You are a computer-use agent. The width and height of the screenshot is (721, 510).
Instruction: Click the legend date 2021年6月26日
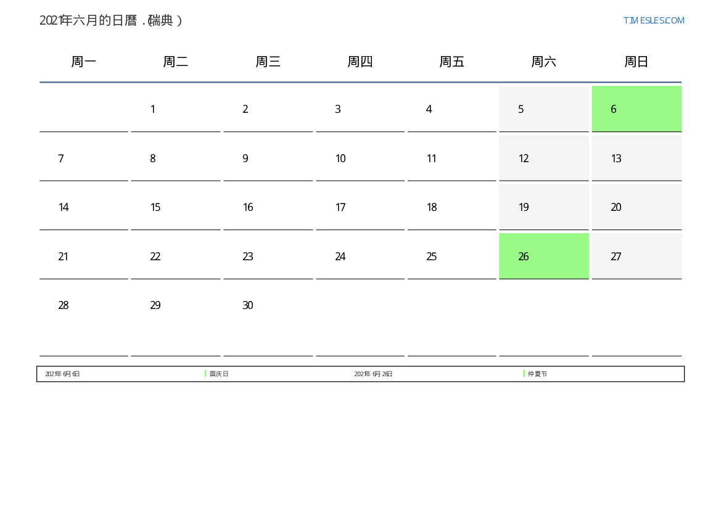point(373,374)
